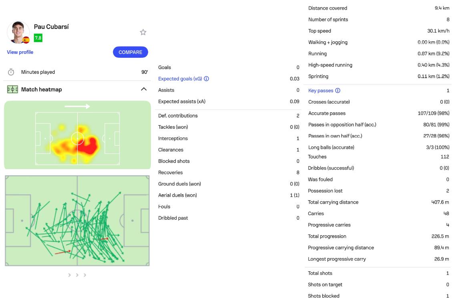Viewport: 456px width, 299px height.
Task: Click the info icon next to Key passes
Action: click(x=337, y=91)
